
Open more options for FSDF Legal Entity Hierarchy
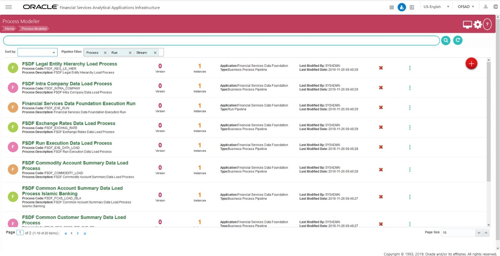click(x=410, y=68)
